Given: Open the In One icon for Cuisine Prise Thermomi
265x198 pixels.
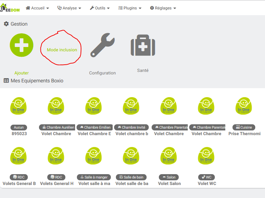Looking at the screenshot, I should coord(244,106).
